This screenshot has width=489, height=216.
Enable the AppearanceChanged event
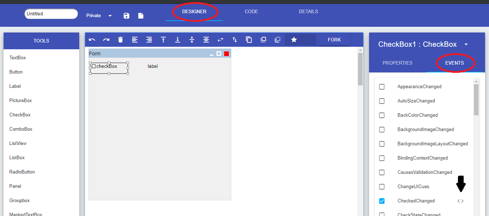pyautogui.click(x=382, y=87)
